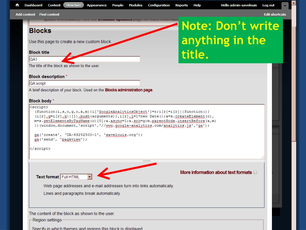Click the Blocks page heading

point(40,31)
